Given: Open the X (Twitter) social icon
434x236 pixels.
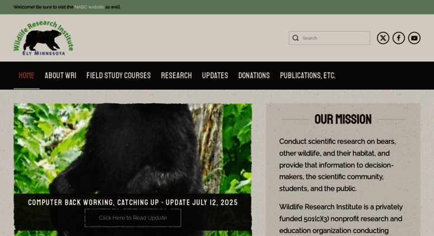Looking at the screenshot, I should [383, 38].
